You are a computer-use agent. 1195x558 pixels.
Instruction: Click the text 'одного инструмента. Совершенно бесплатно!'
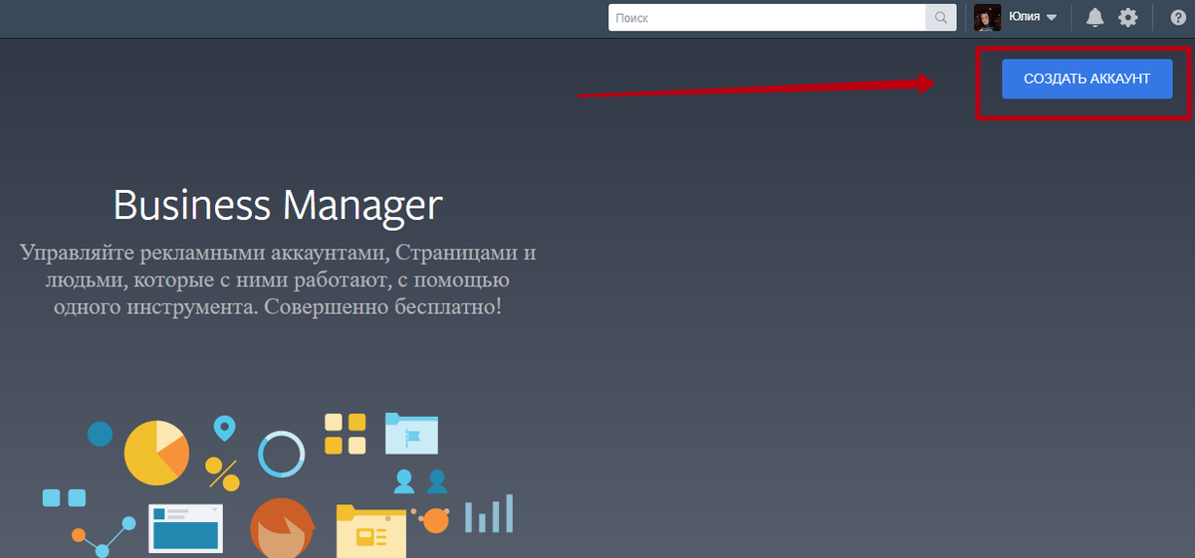(x=278, y=306)
